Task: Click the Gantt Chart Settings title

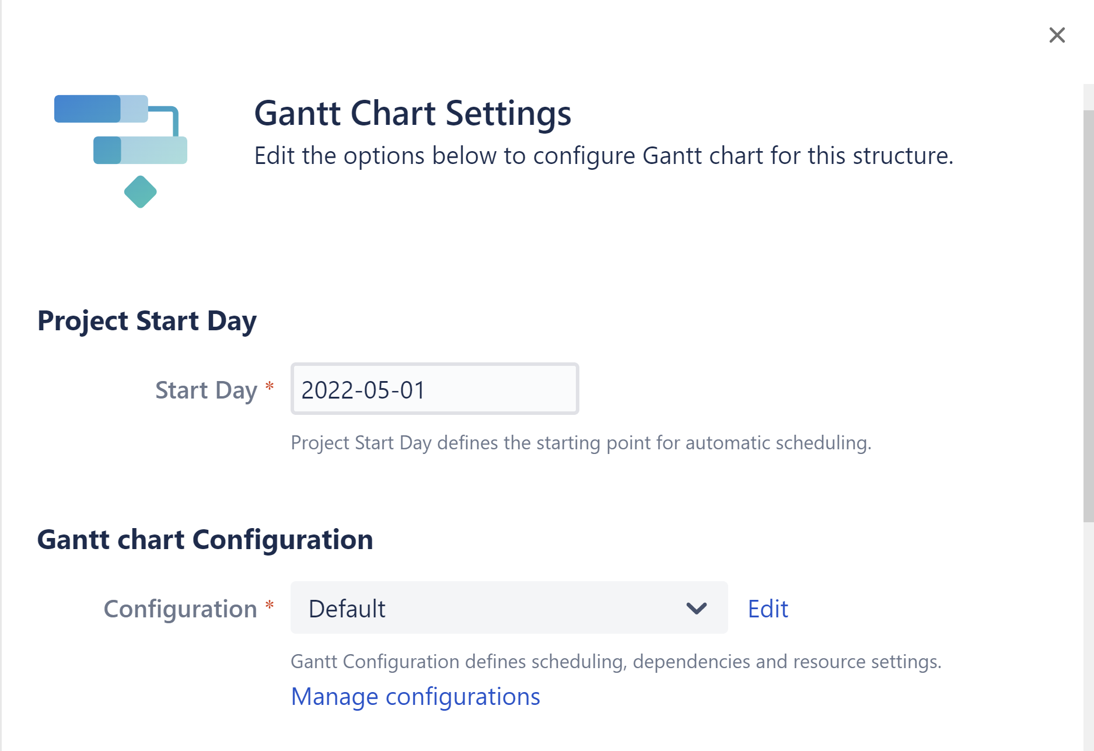Action: pyautogui.click(x=413, y=113)
